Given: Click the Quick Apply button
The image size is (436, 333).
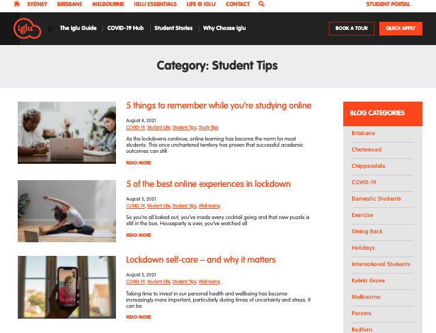Looking at the screenshot, I should pyautogui.click(x=401, y=29).
